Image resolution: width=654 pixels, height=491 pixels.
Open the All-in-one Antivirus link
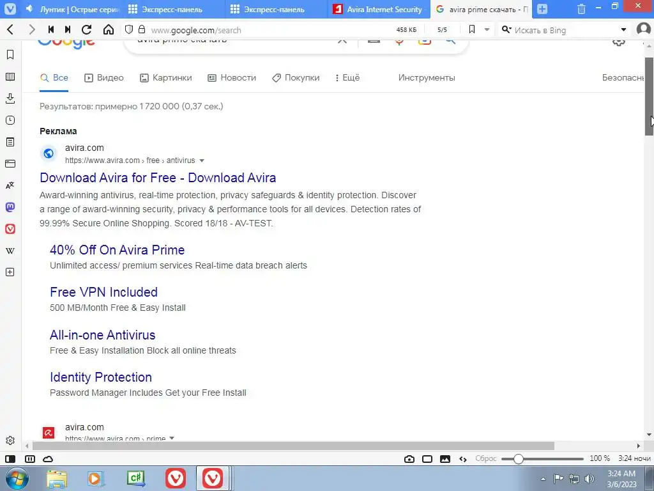click(103, 335)
